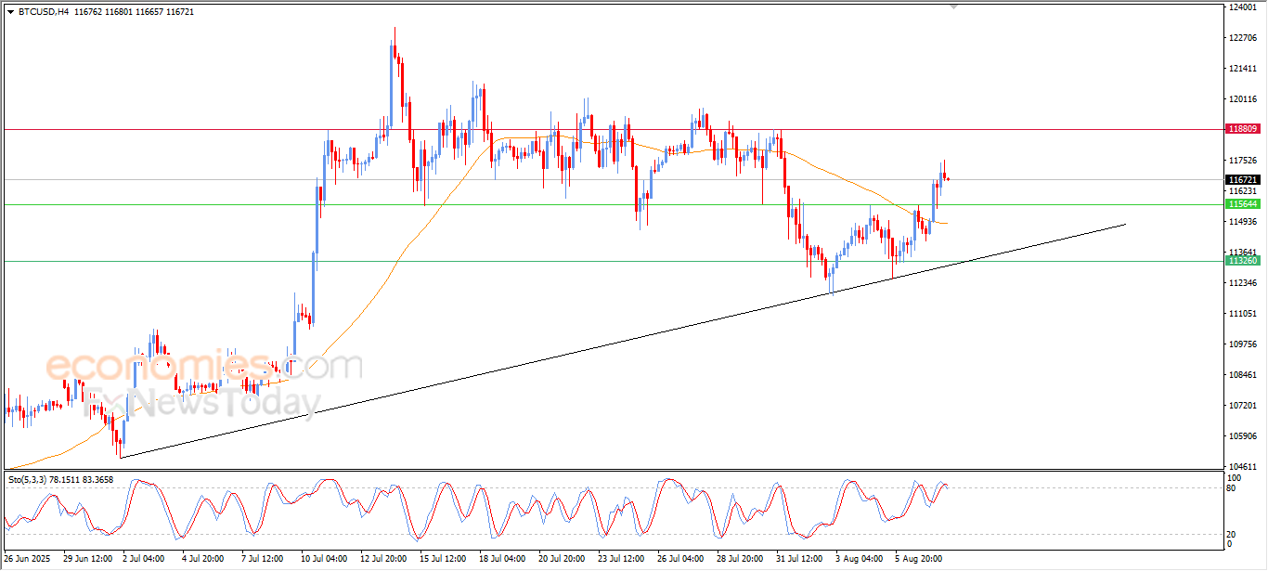Click the stochastic value 78.1511

[64, 480]
